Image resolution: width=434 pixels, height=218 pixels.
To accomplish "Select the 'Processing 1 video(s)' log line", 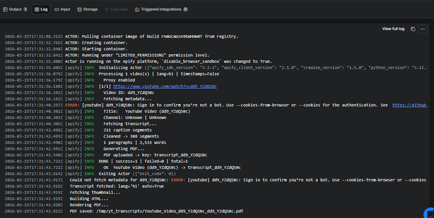I will coord(112,74).
